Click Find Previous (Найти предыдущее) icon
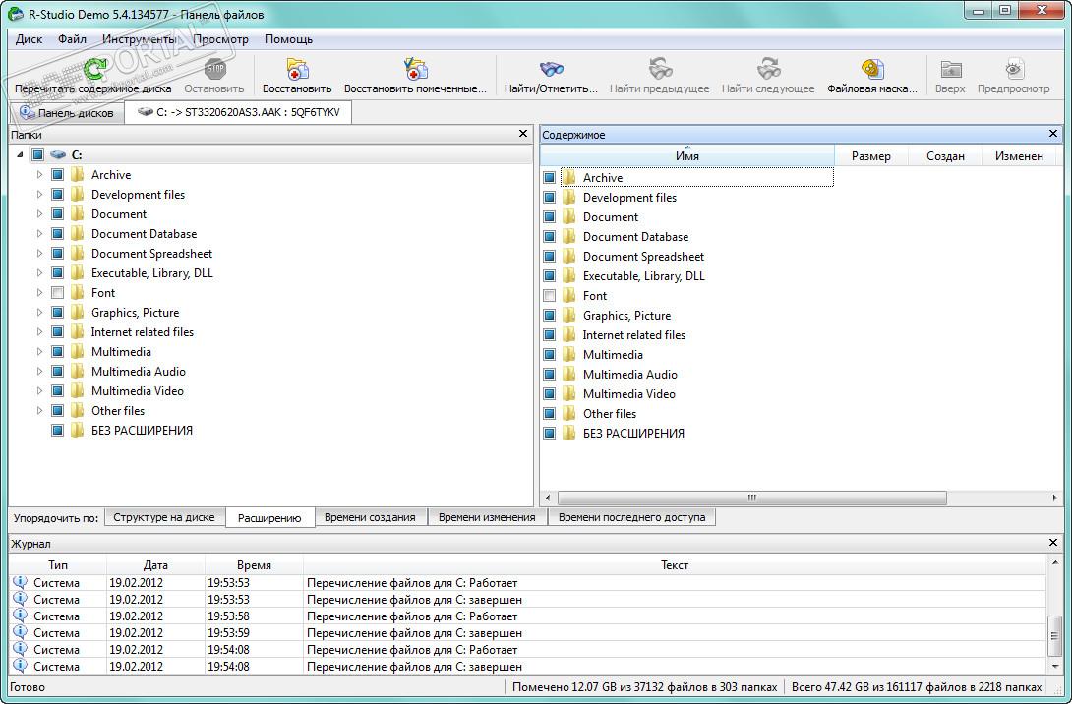 [660, 69]
